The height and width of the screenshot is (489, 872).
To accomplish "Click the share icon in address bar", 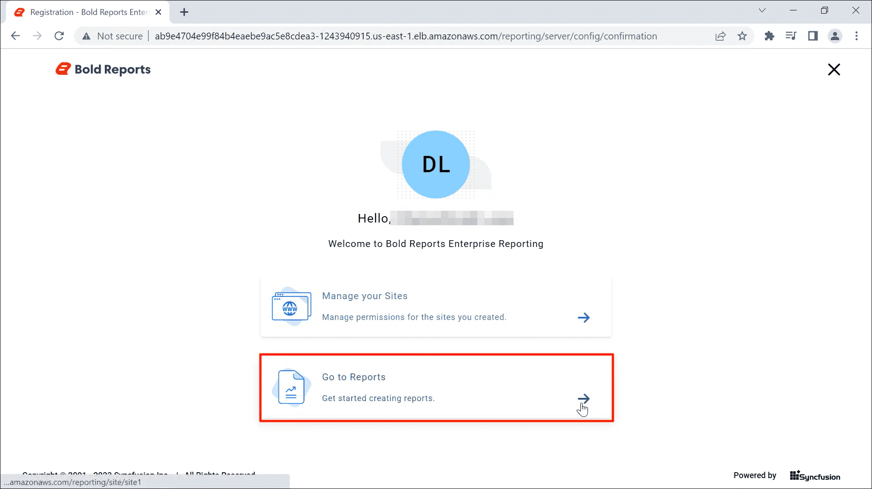I will tap(720, 36).
